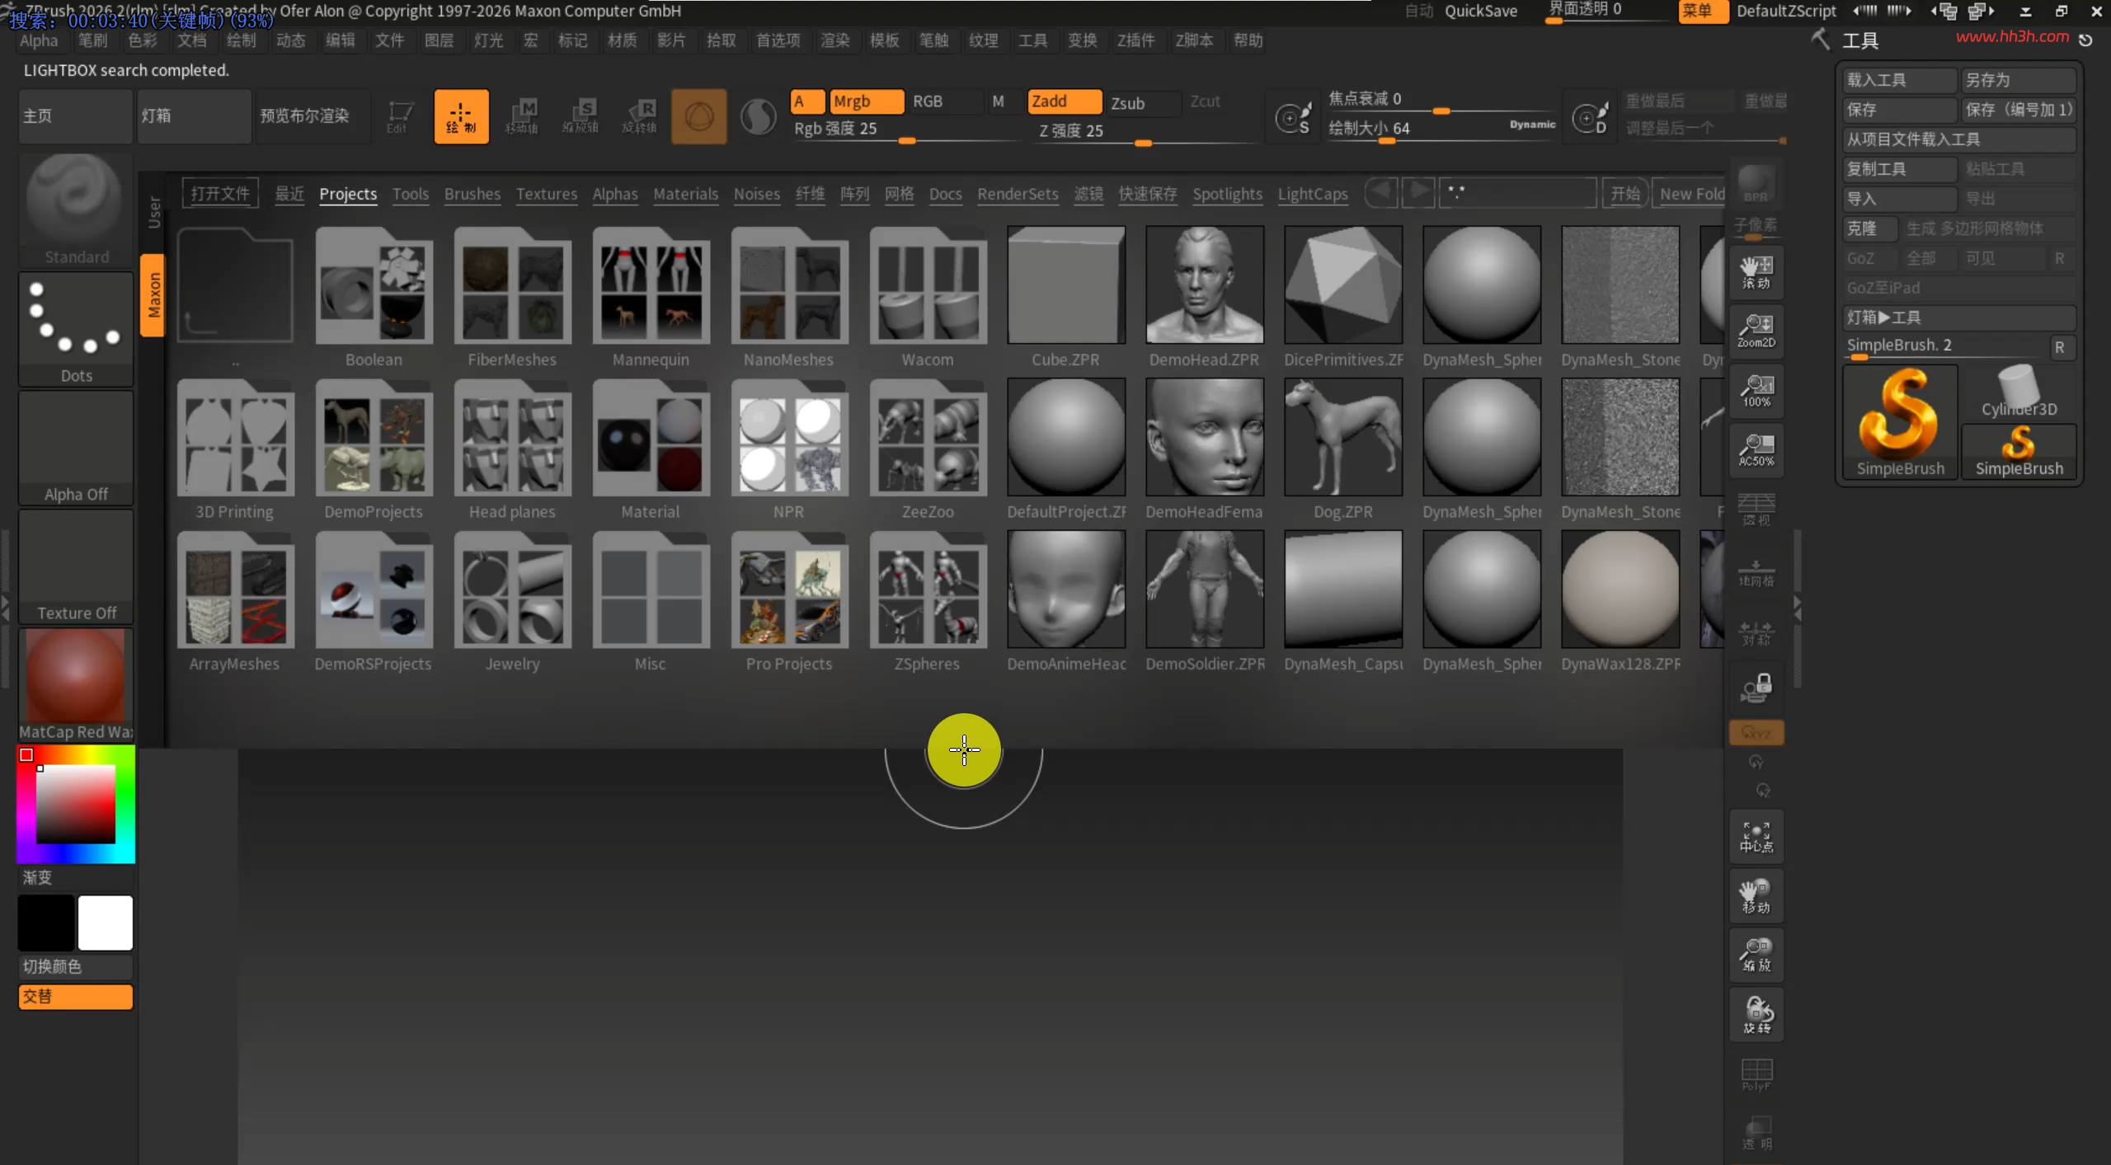The image size is (2111, 1165).
Task: Toggle the Zadd button
Action: pyautogui.click(x=1064, y=101)
